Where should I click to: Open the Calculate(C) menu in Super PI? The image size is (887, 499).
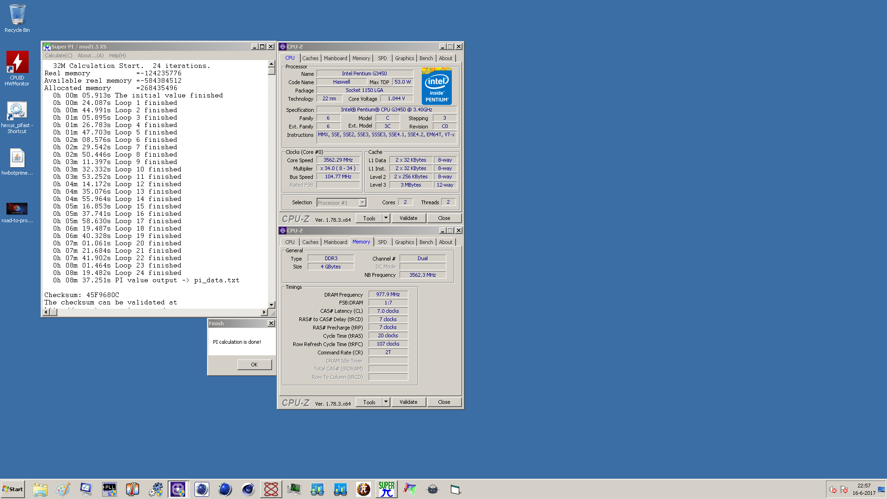(59, 55)
